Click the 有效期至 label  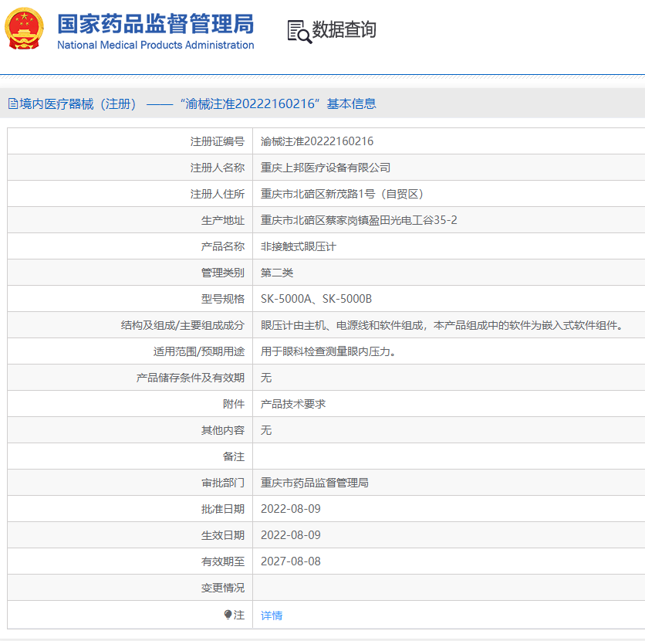pyautogui.click(x=223, y=561)
